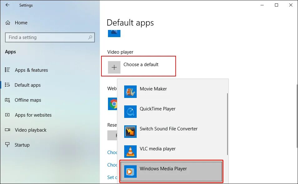Go to Offline maps settings

coord(28,100)
